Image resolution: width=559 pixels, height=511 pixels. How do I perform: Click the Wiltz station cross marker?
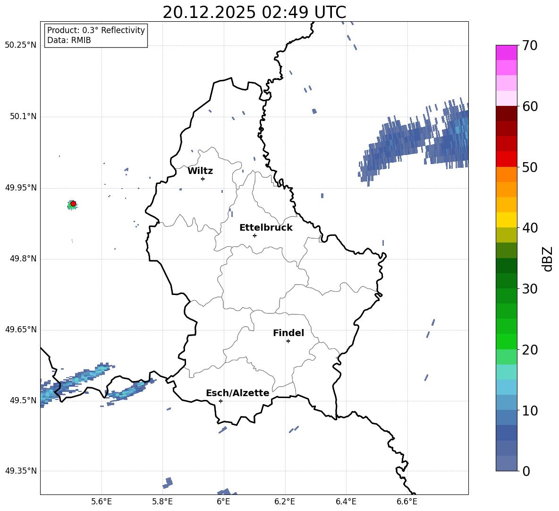click(x=203, y=179)
